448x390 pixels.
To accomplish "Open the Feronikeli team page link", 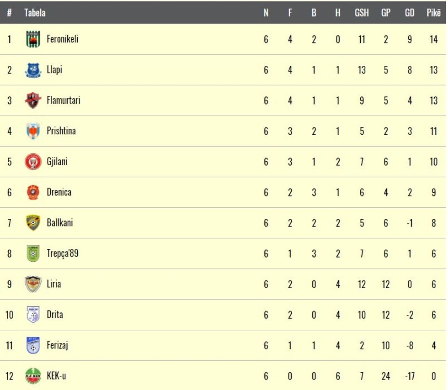I will [x=62, y=39].
